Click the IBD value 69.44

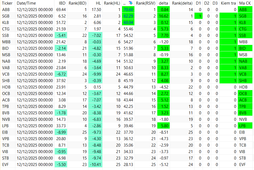[61, 9]
